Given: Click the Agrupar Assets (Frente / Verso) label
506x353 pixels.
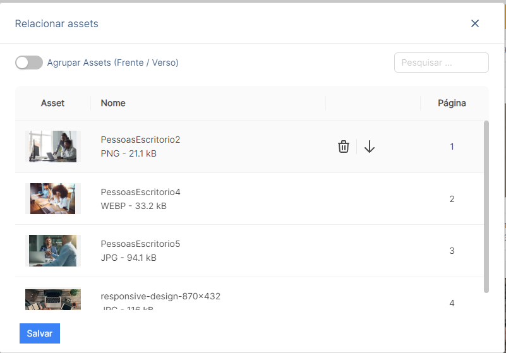Looking at the screenshot, I should coord(112,63).
